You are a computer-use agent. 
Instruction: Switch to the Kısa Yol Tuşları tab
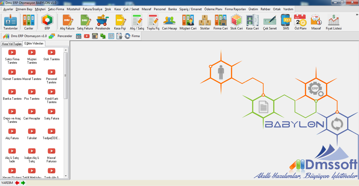tap(12, 44)
